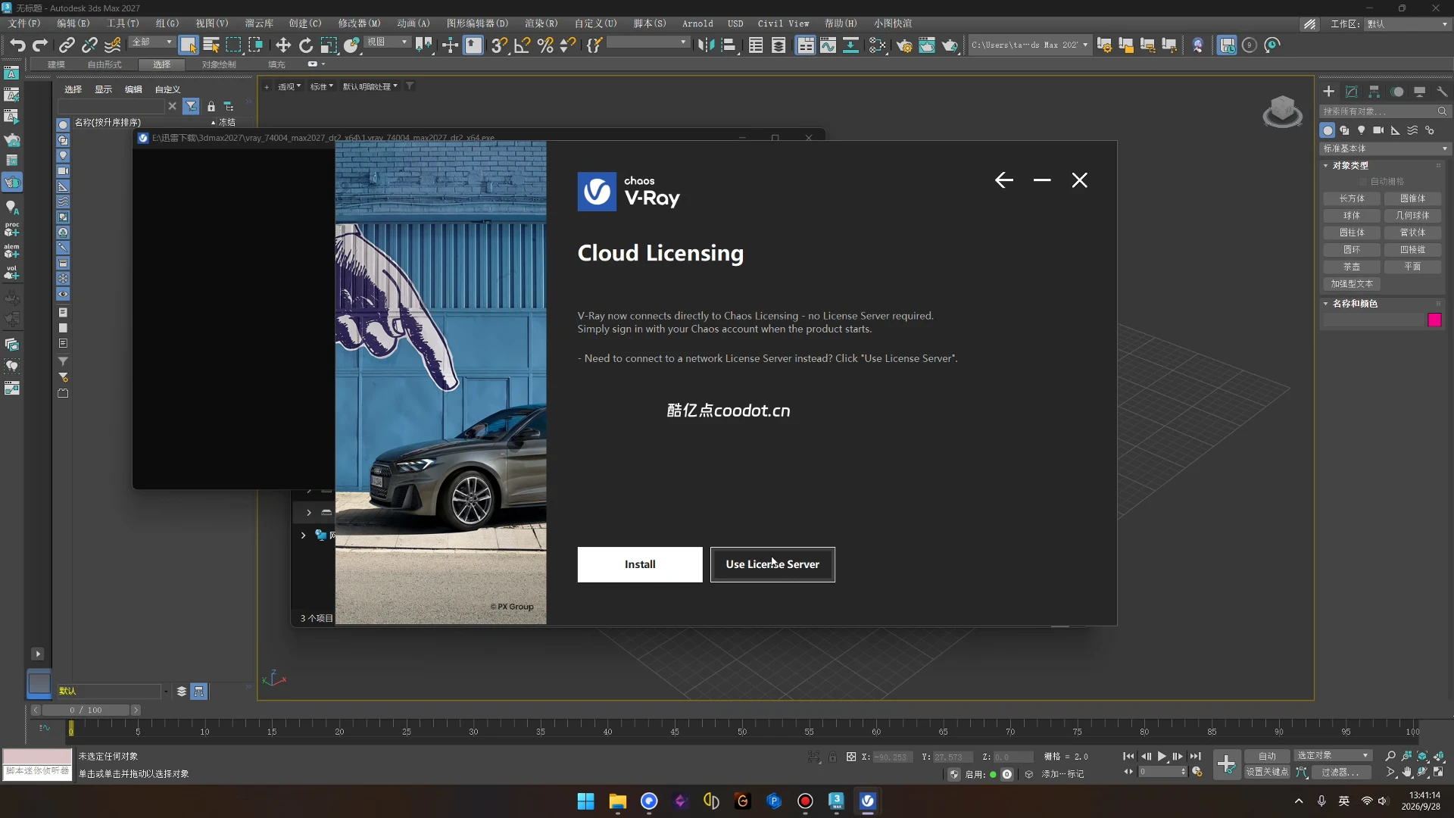Click the Render Production teapot icon
Screen dimensions: 1454x818
coord(950,45)
